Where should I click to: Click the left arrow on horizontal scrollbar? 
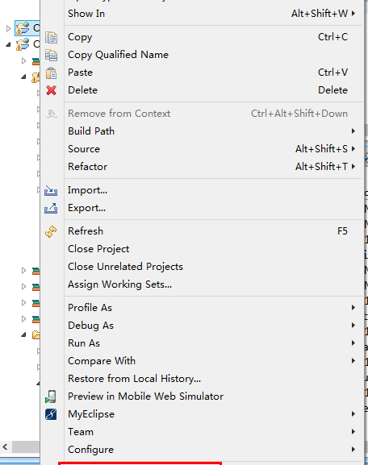click(5, 446)
